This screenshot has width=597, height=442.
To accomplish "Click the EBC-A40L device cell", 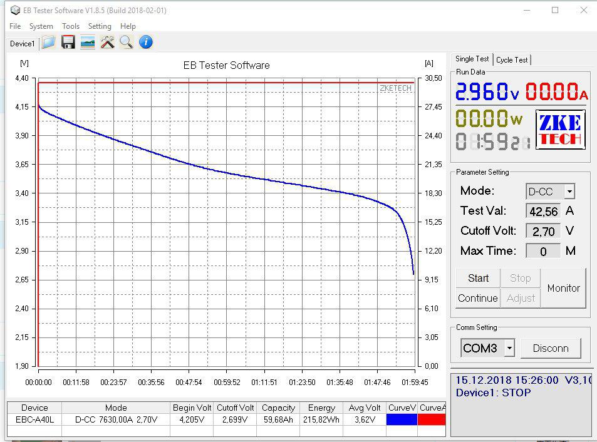I will tap(34, 419).
